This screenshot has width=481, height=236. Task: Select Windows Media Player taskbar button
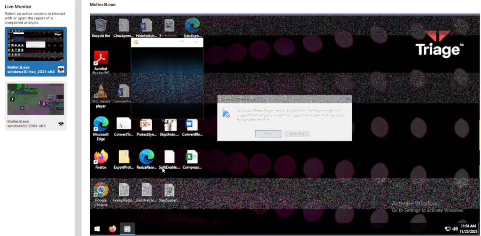[x=128, y=229]
